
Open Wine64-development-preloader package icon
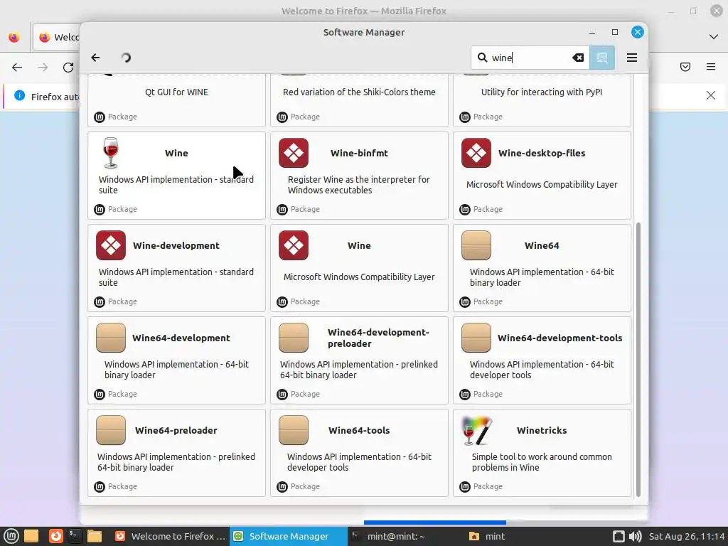(294, 338)
